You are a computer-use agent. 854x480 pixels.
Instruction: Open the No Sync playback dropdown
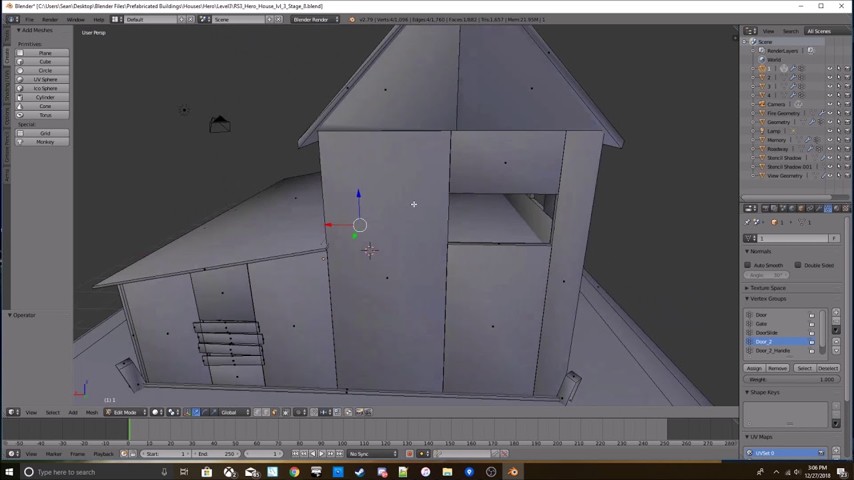pos(372,454)
